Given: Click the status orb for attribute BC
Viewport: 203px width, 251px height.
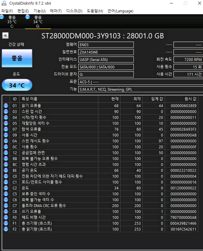Looking at the screenshot, I should pyautogui.click(x=6, y=164).
